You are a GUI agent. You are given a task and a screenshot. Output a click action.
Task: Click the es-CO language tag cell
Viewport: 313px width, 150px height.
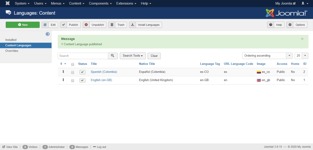pyautogui.click(x=204, y=72)
